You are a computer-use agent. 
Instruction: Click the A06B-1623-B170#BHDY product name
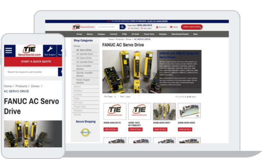point(135,124)
